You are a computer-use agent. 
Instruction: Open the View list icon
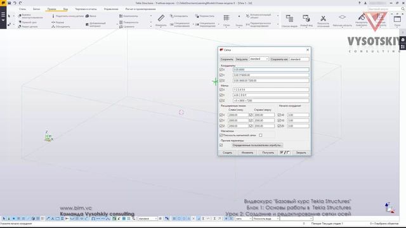tap(289, 20)
